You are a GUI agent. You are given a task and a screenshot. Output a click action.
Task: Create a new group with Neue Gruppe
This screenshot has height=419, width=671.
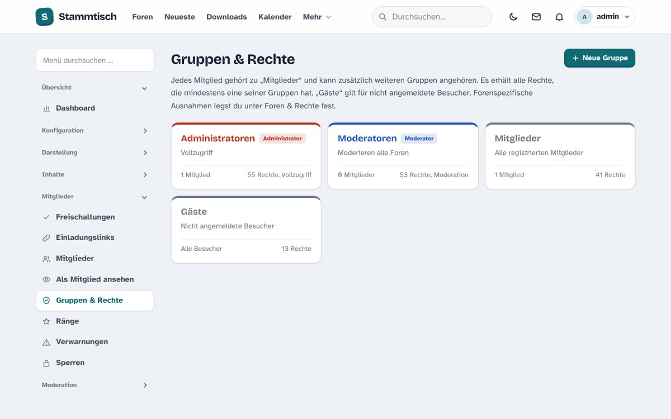[x=599, y=58]
